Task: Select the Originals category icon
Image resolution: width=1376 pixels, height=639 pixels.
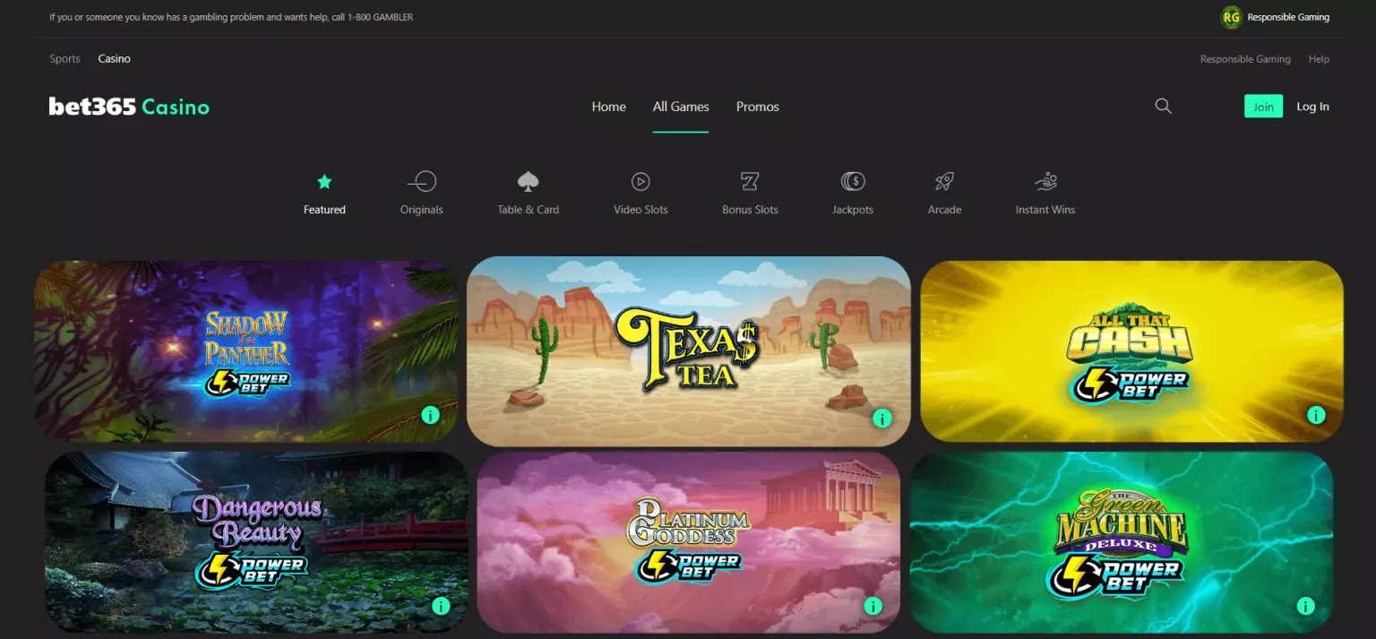Action: point(421,182)
